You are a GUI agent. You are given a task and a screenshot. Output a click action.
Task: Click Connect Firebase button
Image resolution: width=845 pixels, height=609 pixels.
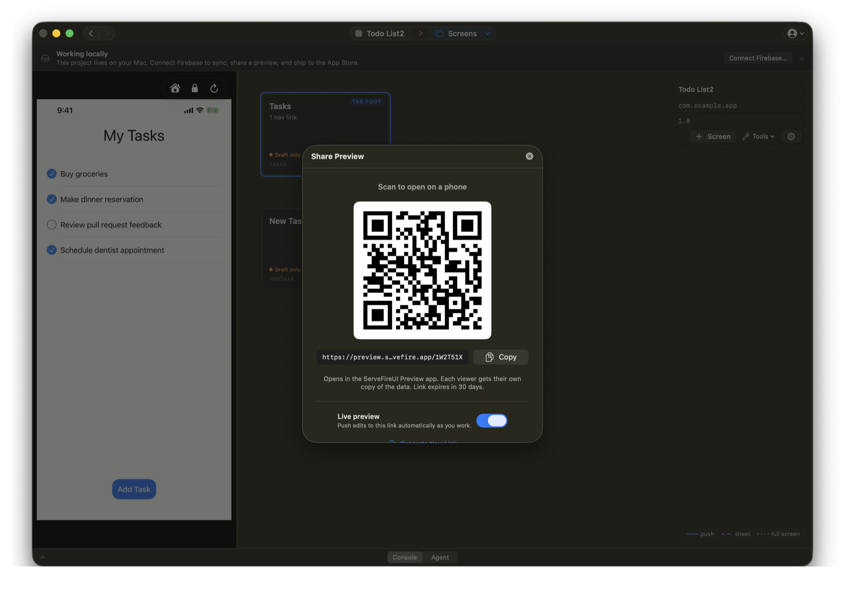click(x=758, y=58)
